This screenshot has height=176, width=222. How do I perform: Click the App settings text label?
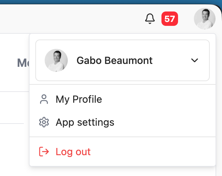pos(85,122)
